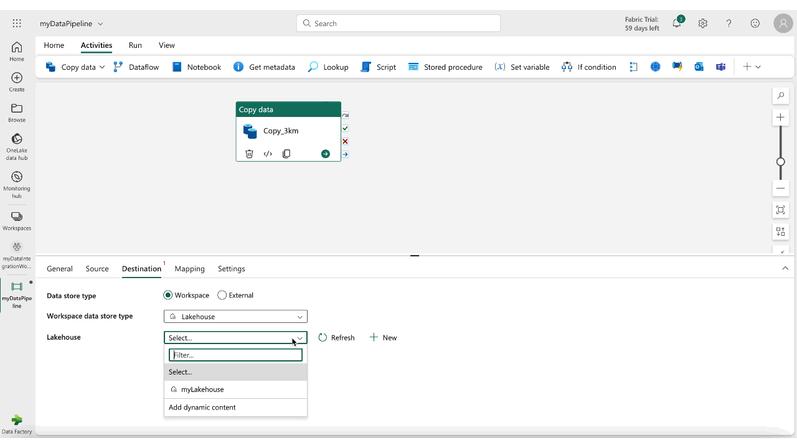Switch to Home ribbon tab
This screenshot has height=448, width=797.
[x=54, y=45]
